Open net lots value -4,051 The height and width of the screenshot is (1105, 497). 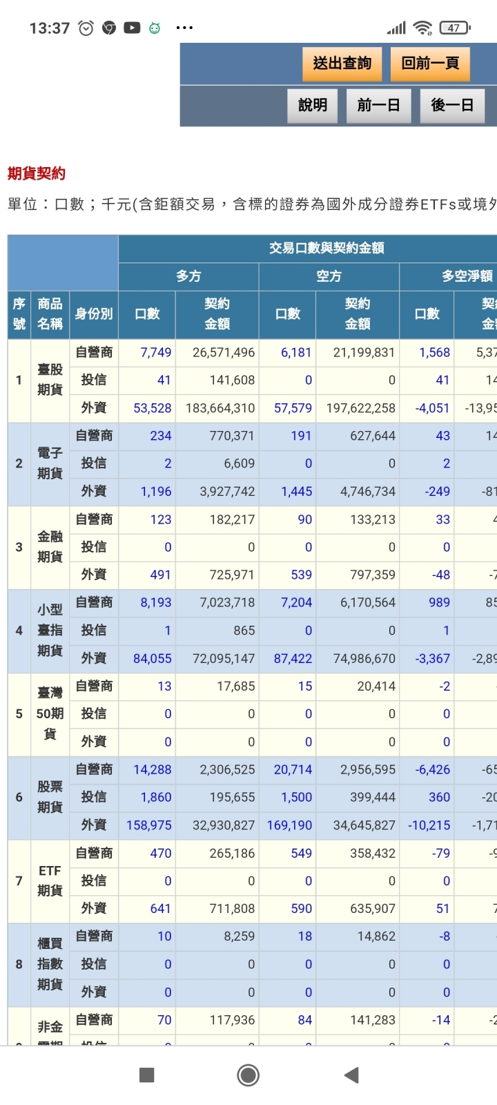(x=433, y=408)
